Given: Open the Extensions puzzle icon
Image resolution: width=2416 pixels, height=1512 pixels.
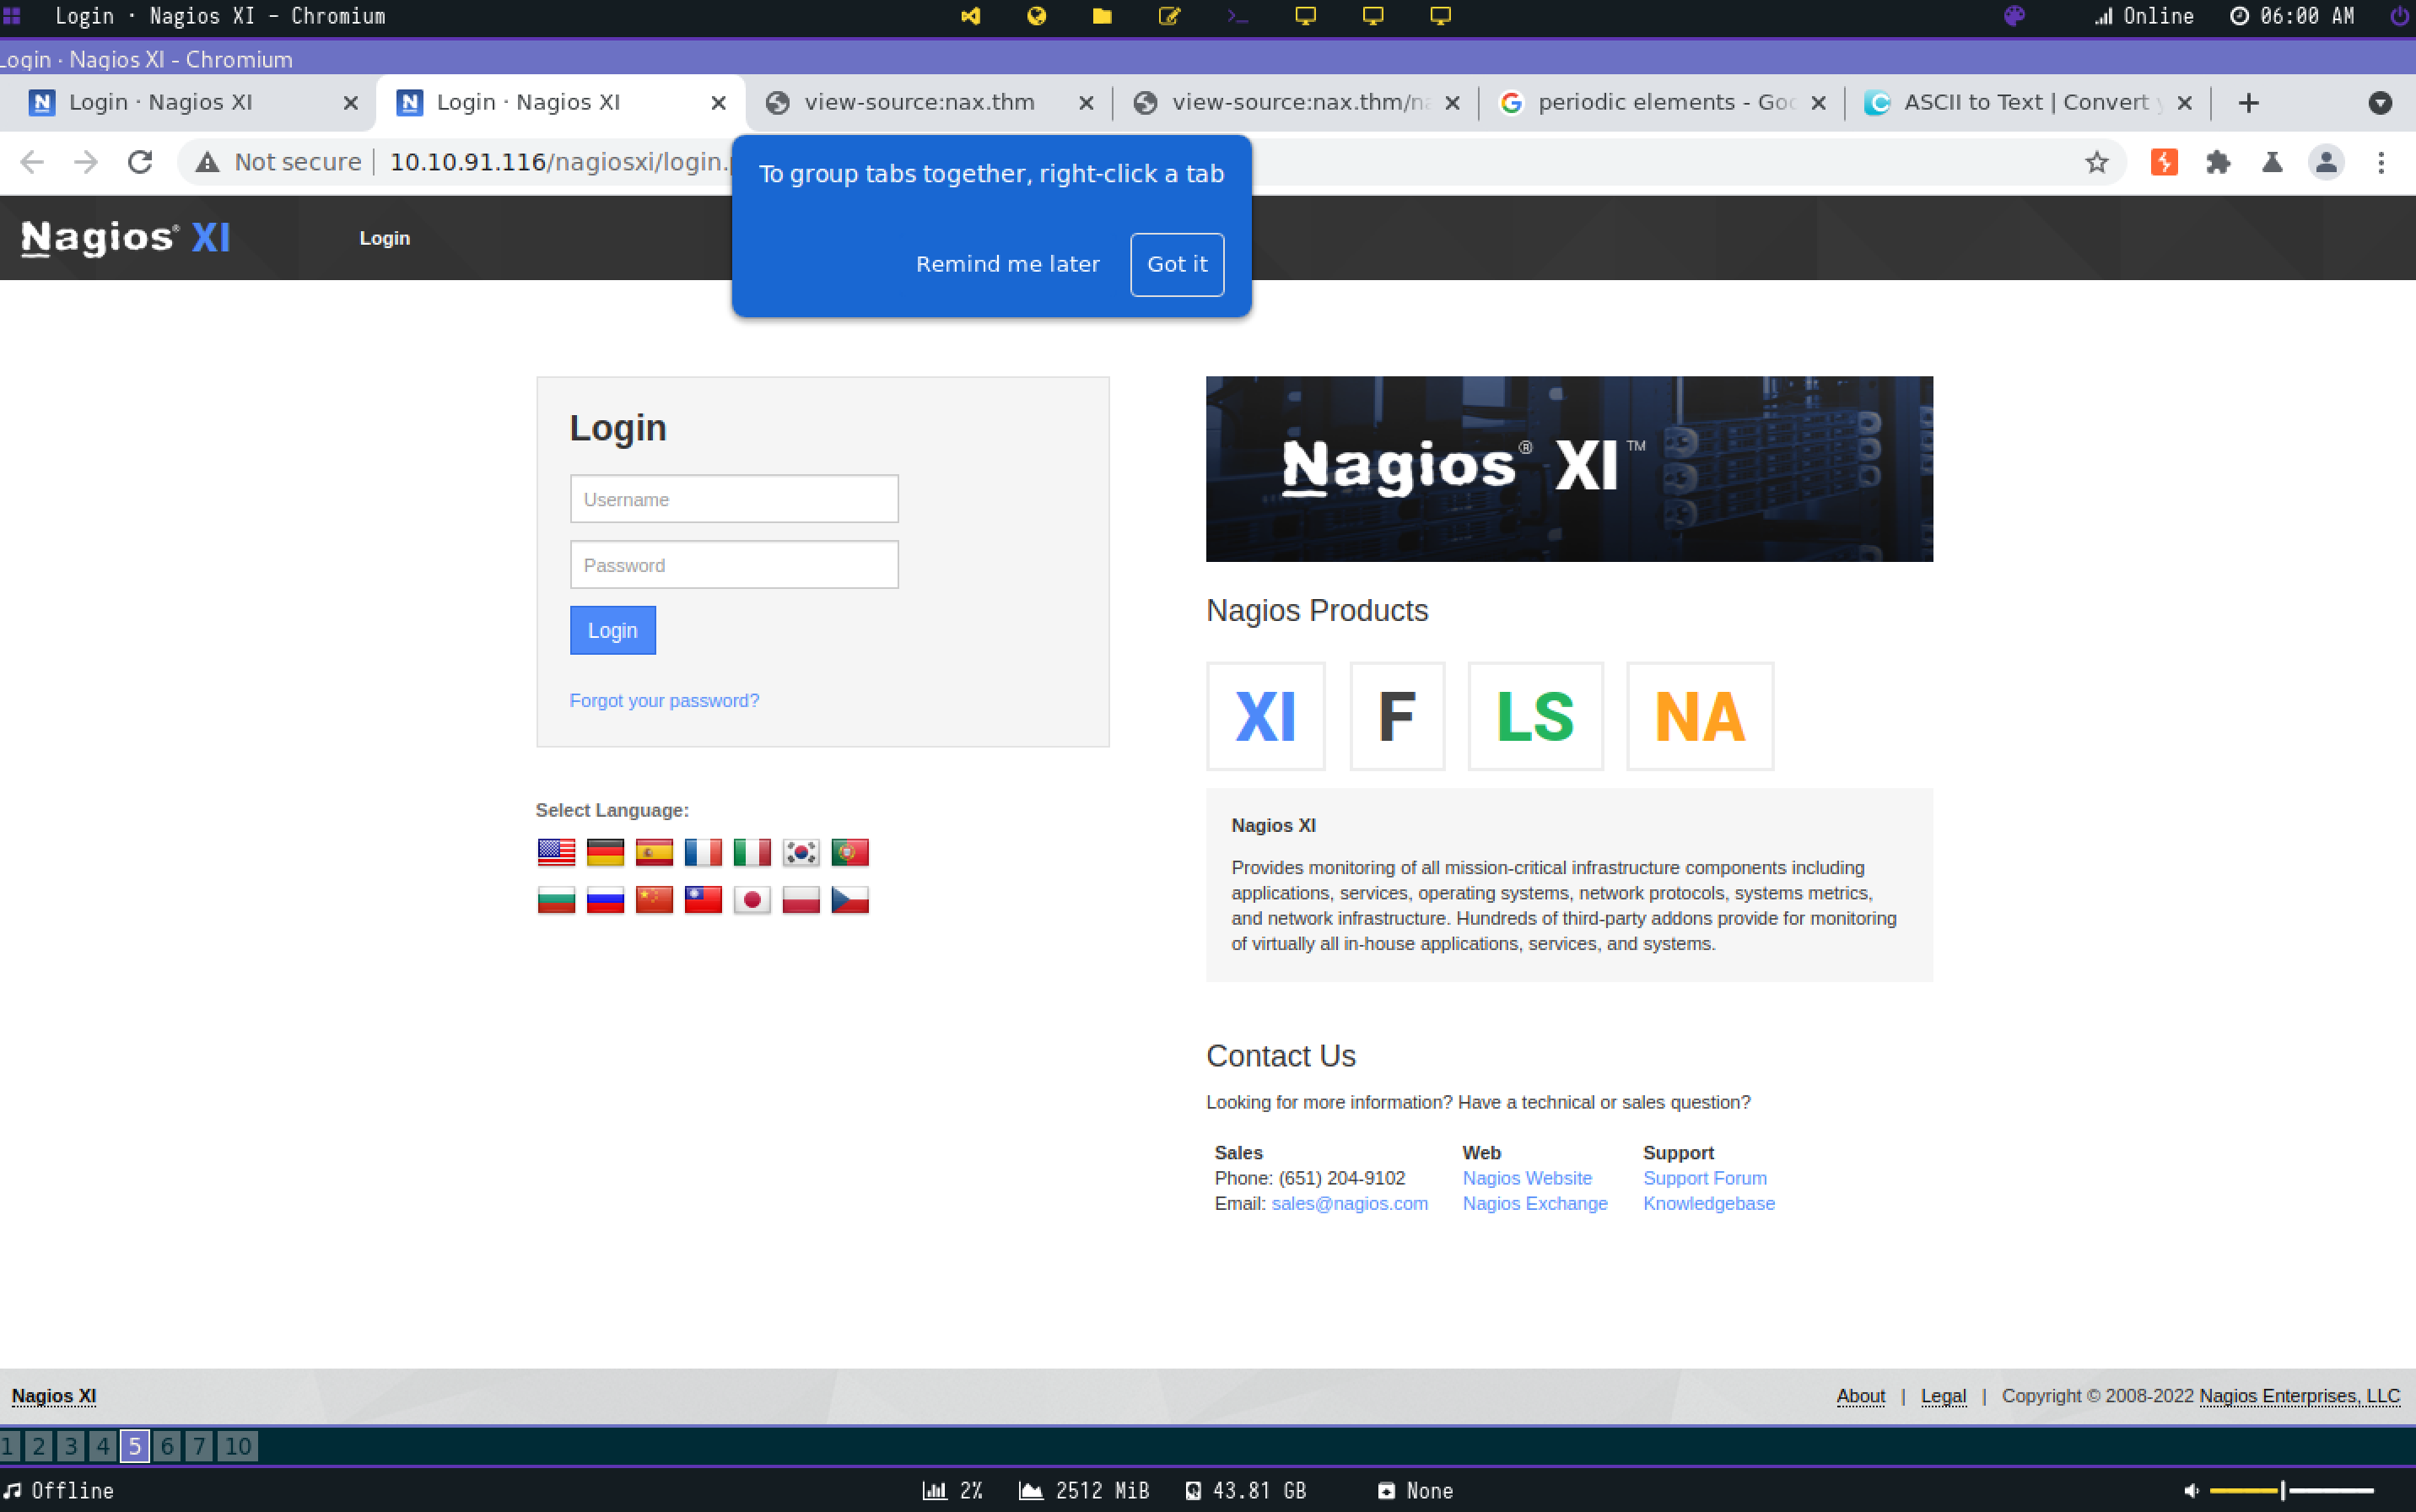Looking at the screenshot, I should (2217, 162).
